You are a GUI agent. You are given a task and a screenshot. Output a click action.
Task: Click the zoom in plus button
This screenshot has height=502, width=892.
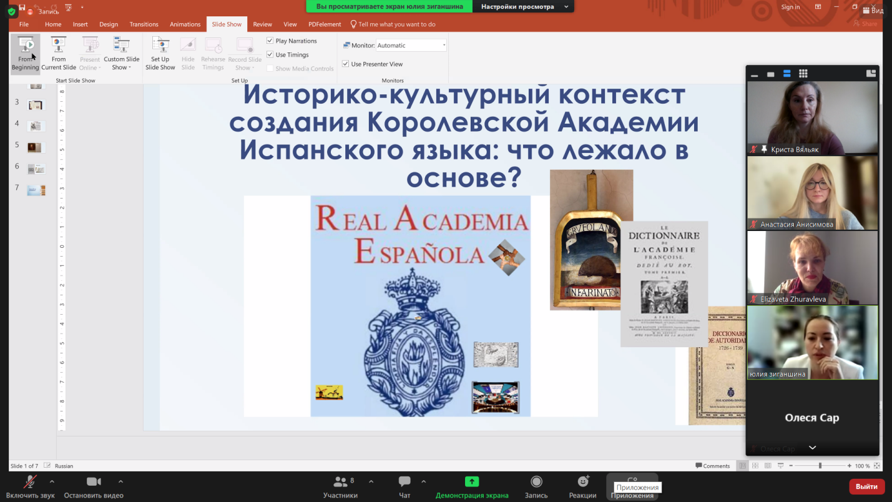click(849, 466)
